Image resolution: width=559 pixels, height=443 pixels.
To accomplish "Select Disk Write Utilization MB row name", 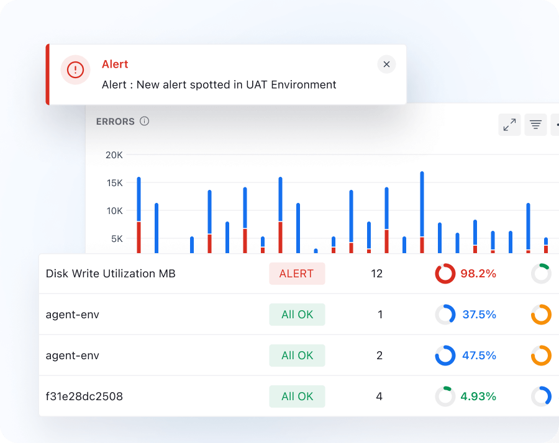I will (x=111, y=274).
